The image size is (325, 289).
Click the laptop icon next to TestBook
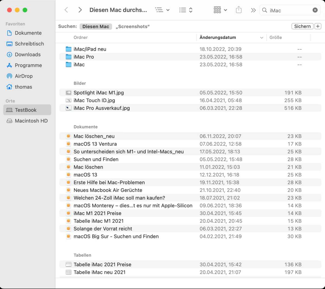(x=9, y=110)
